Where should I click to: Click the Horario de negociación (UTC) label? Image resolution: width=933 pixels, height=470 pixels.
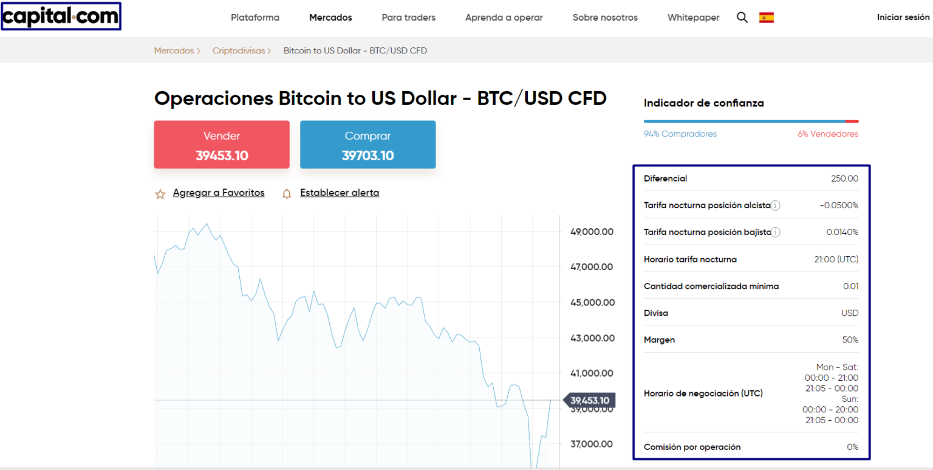click(703, 393)
